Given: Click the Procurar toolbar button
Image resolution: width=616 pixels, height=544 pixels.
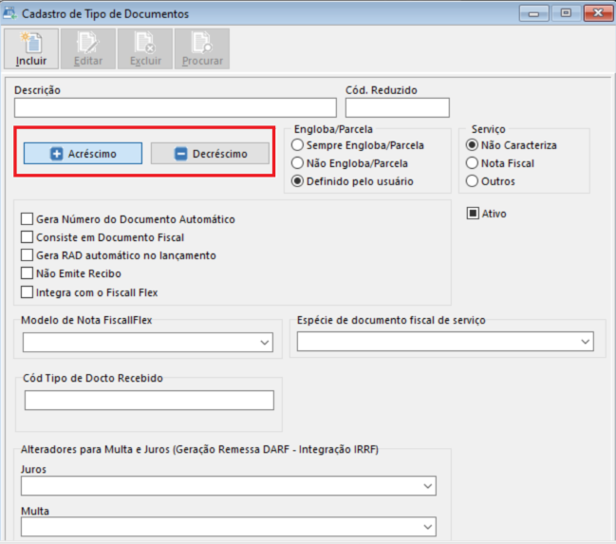Looking at the screenshot, I should (x=202, y=48).
